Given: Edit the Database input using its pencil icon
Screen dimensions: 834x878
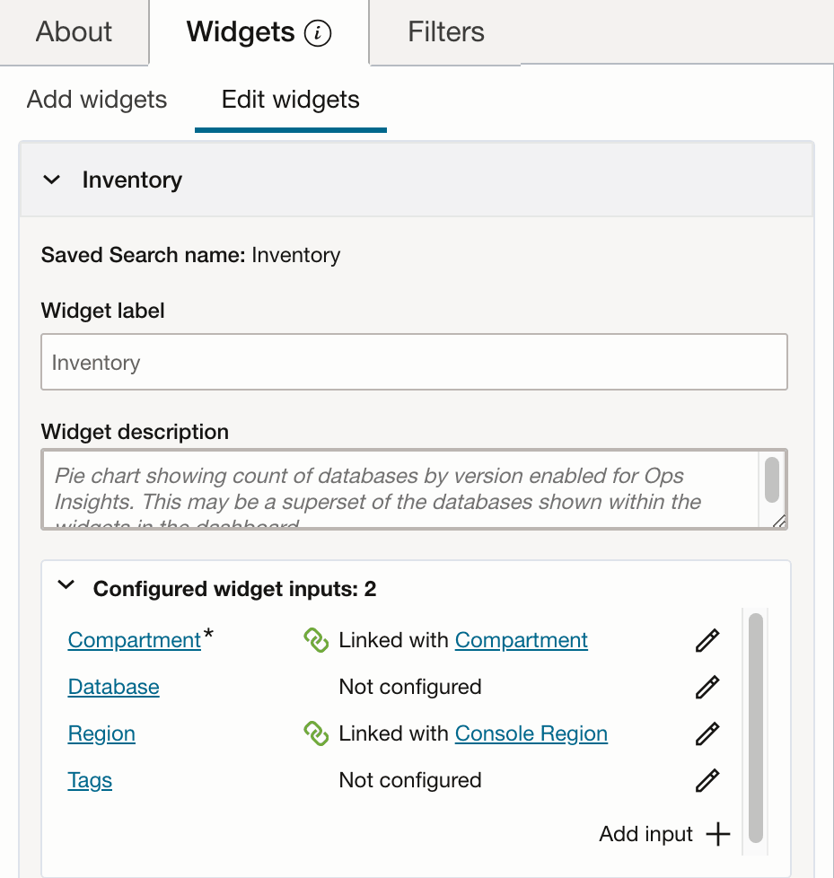Looking at the screenshot, I should click(x=707, y=687).
